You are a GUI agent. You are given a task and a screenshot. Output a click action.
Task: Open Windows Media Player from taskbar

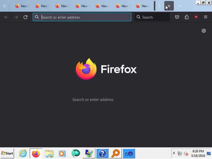[62, 153]
